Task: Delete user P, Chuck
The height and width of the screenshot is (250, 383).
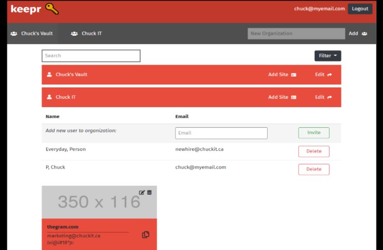Action: tap(314, 169)
